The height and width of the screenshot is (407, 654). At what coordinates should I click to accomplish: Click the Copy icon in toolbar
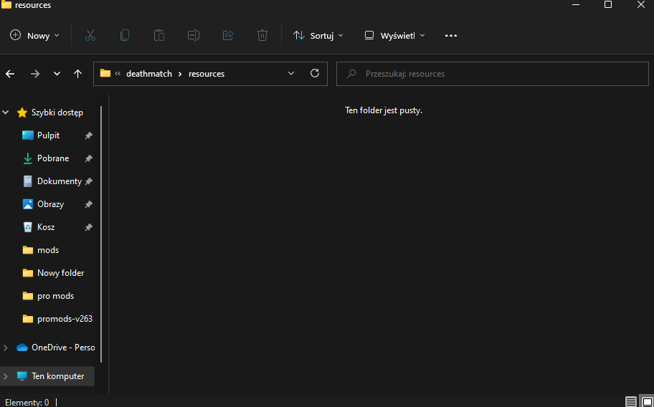pos(125,35)
